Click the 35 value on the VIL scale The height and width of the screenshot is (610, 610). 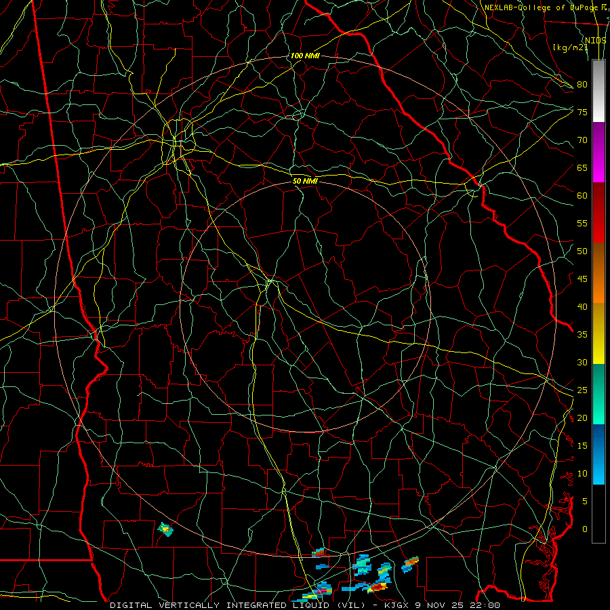(582, 335)
